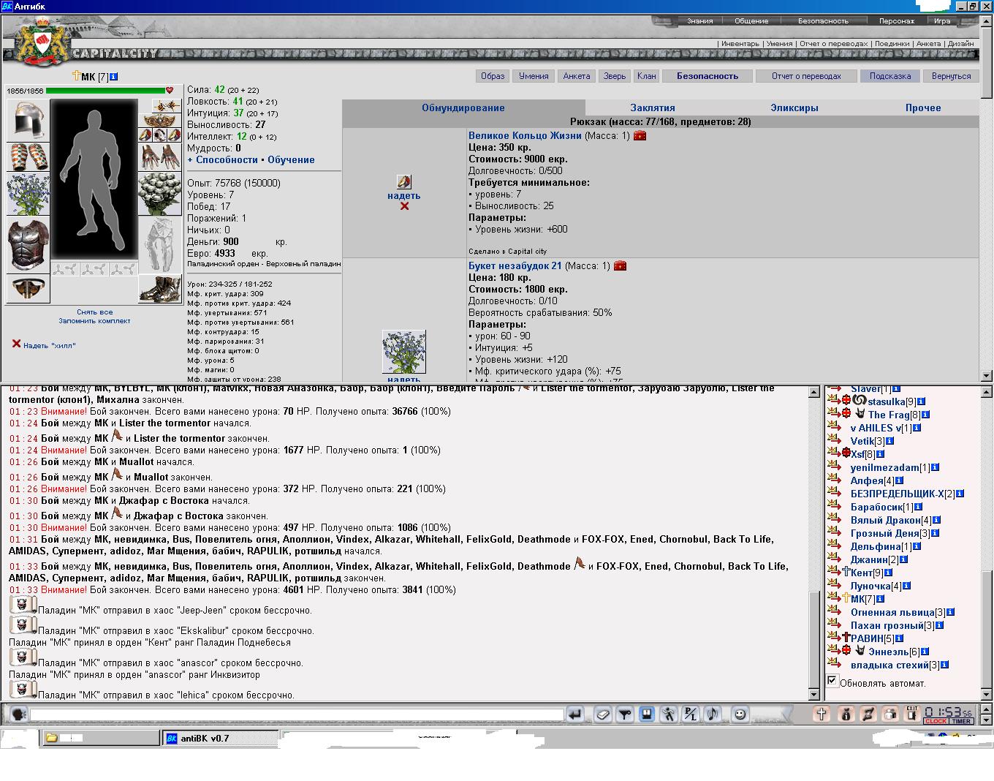Toggle the Обновлять автомат checkbox
Image resolution: width=994 pixels, height=781 pixels.
coord(832,681)
